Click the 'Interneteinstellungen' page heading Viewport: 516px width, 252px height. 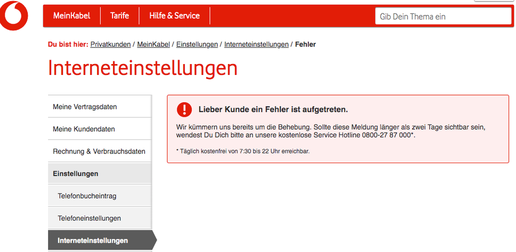(143, 69)
